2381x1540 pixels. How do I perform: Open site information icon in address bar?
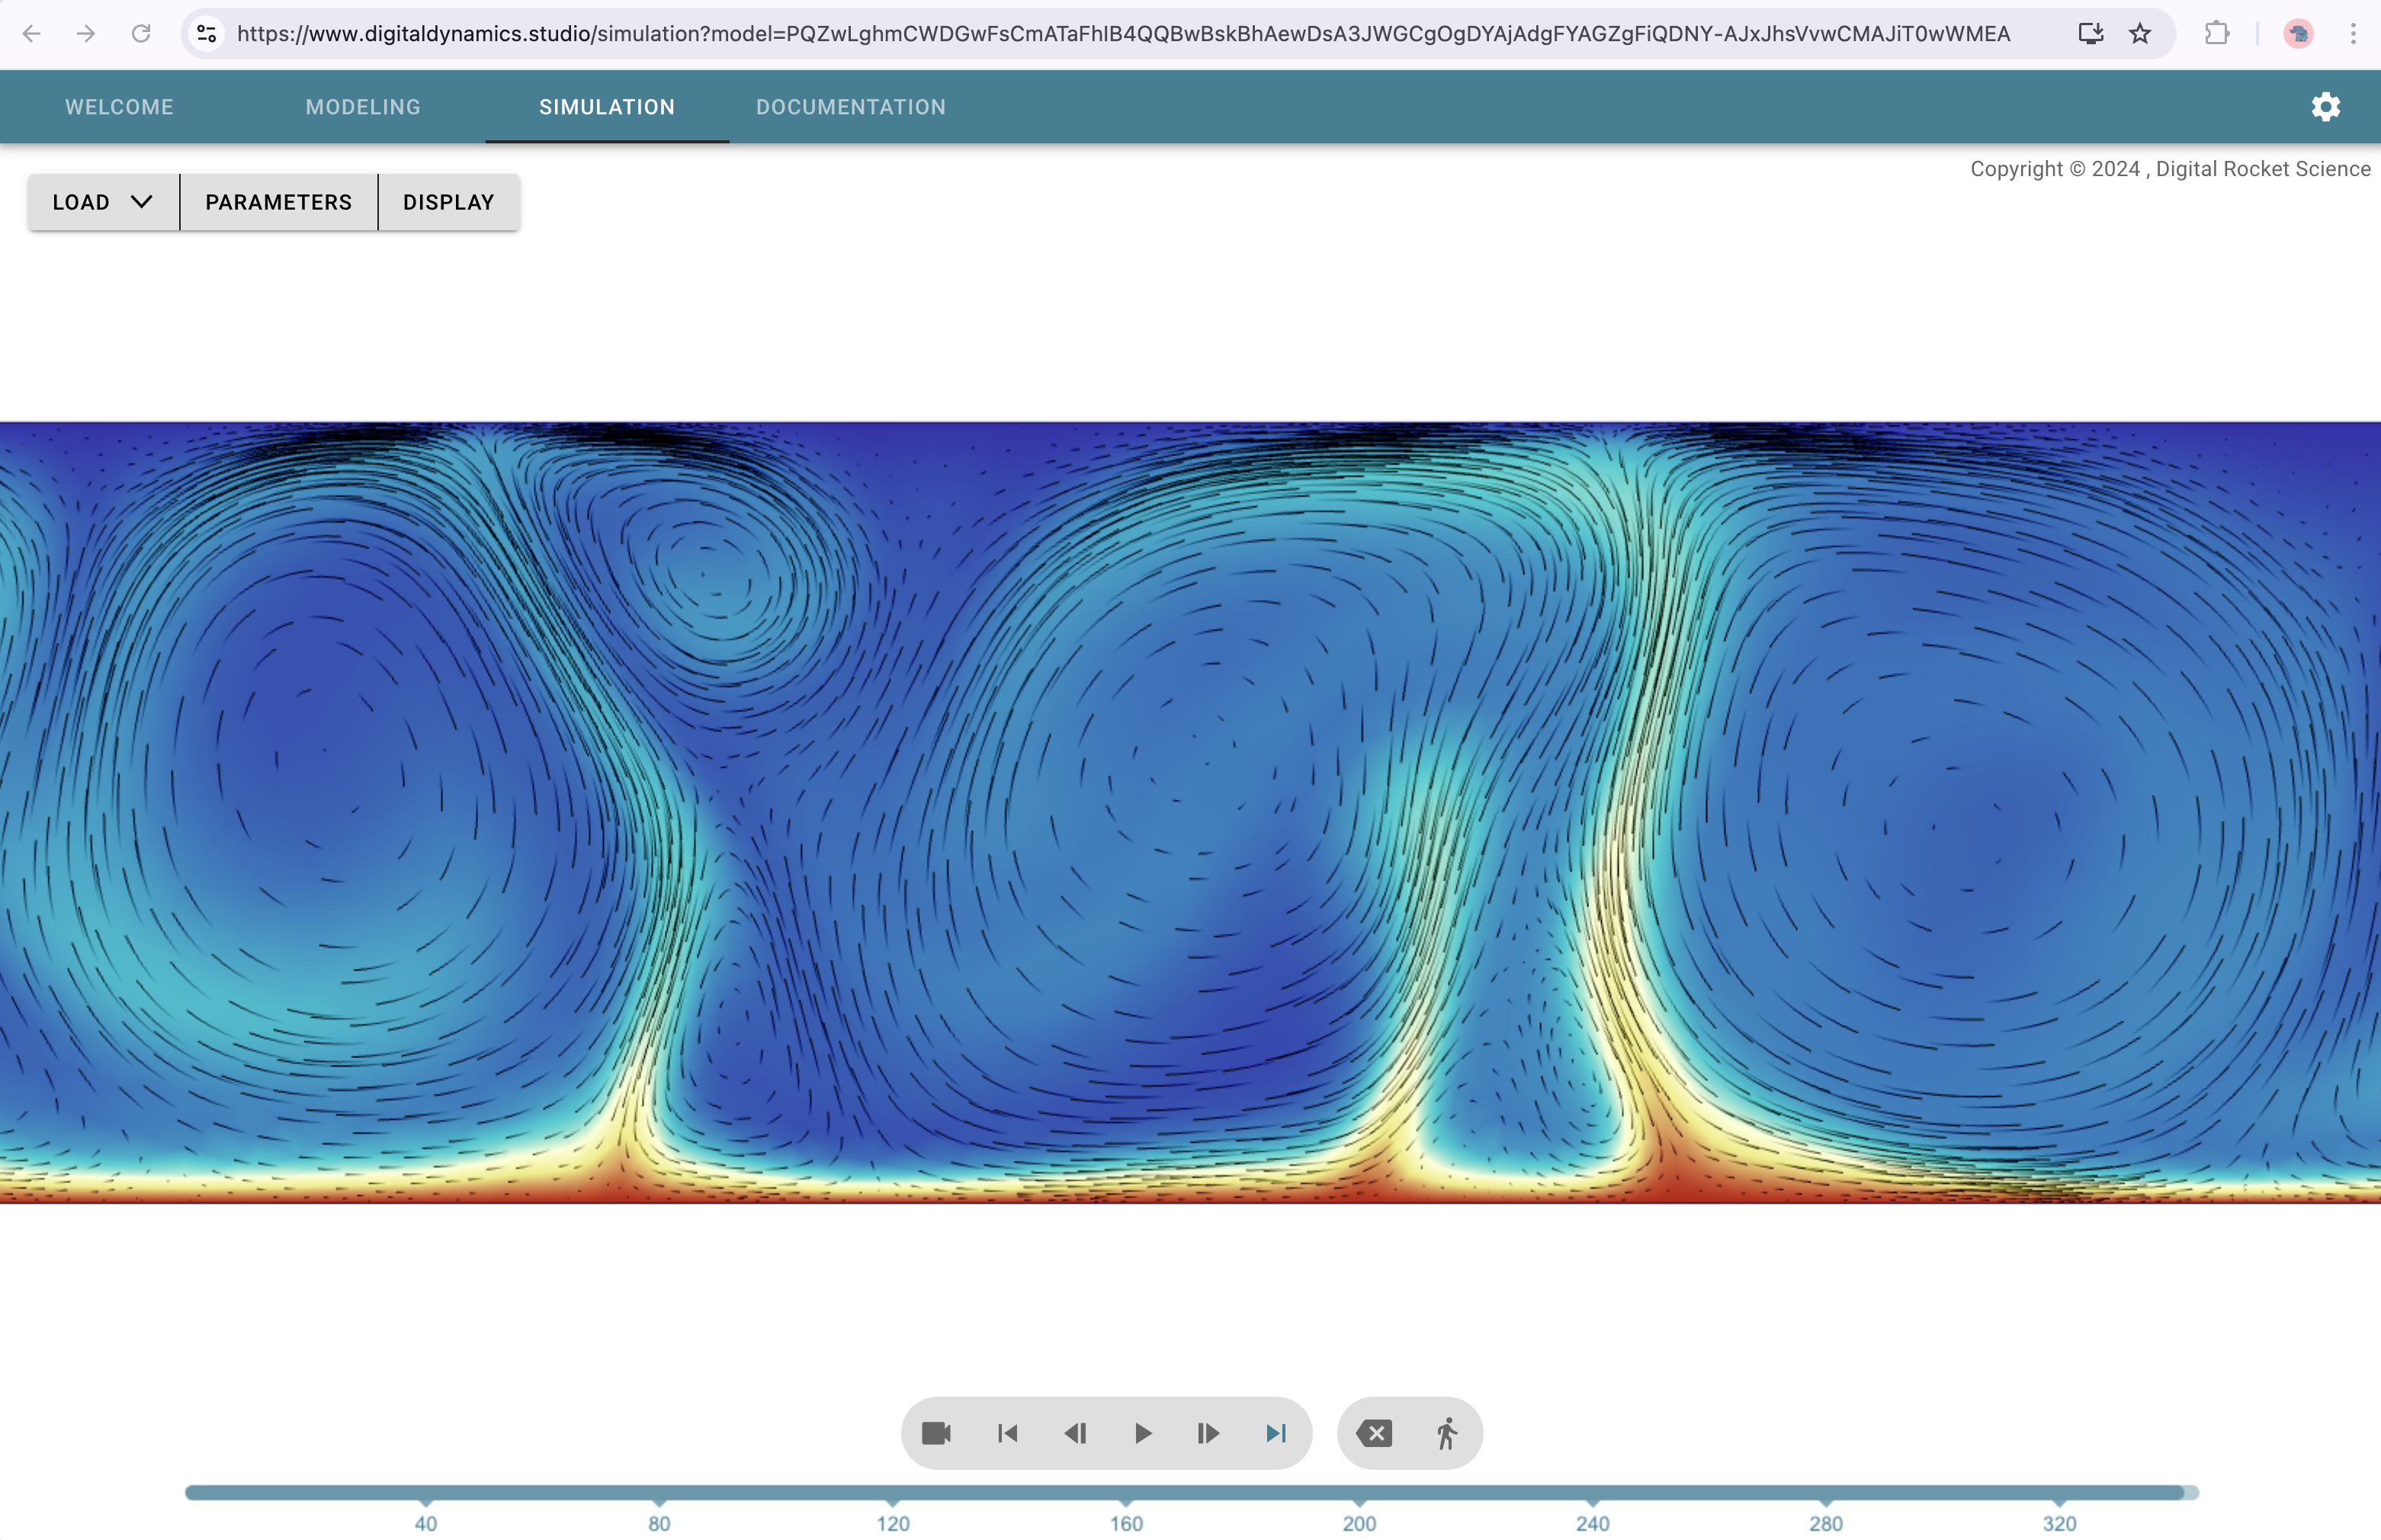coord(207,34)
